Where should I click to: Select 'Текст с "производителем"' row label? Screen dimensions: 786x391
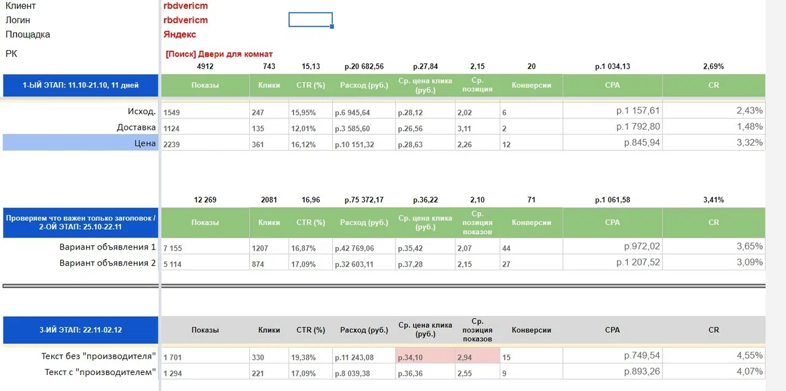pyautogui.click(x=101, y=372)
